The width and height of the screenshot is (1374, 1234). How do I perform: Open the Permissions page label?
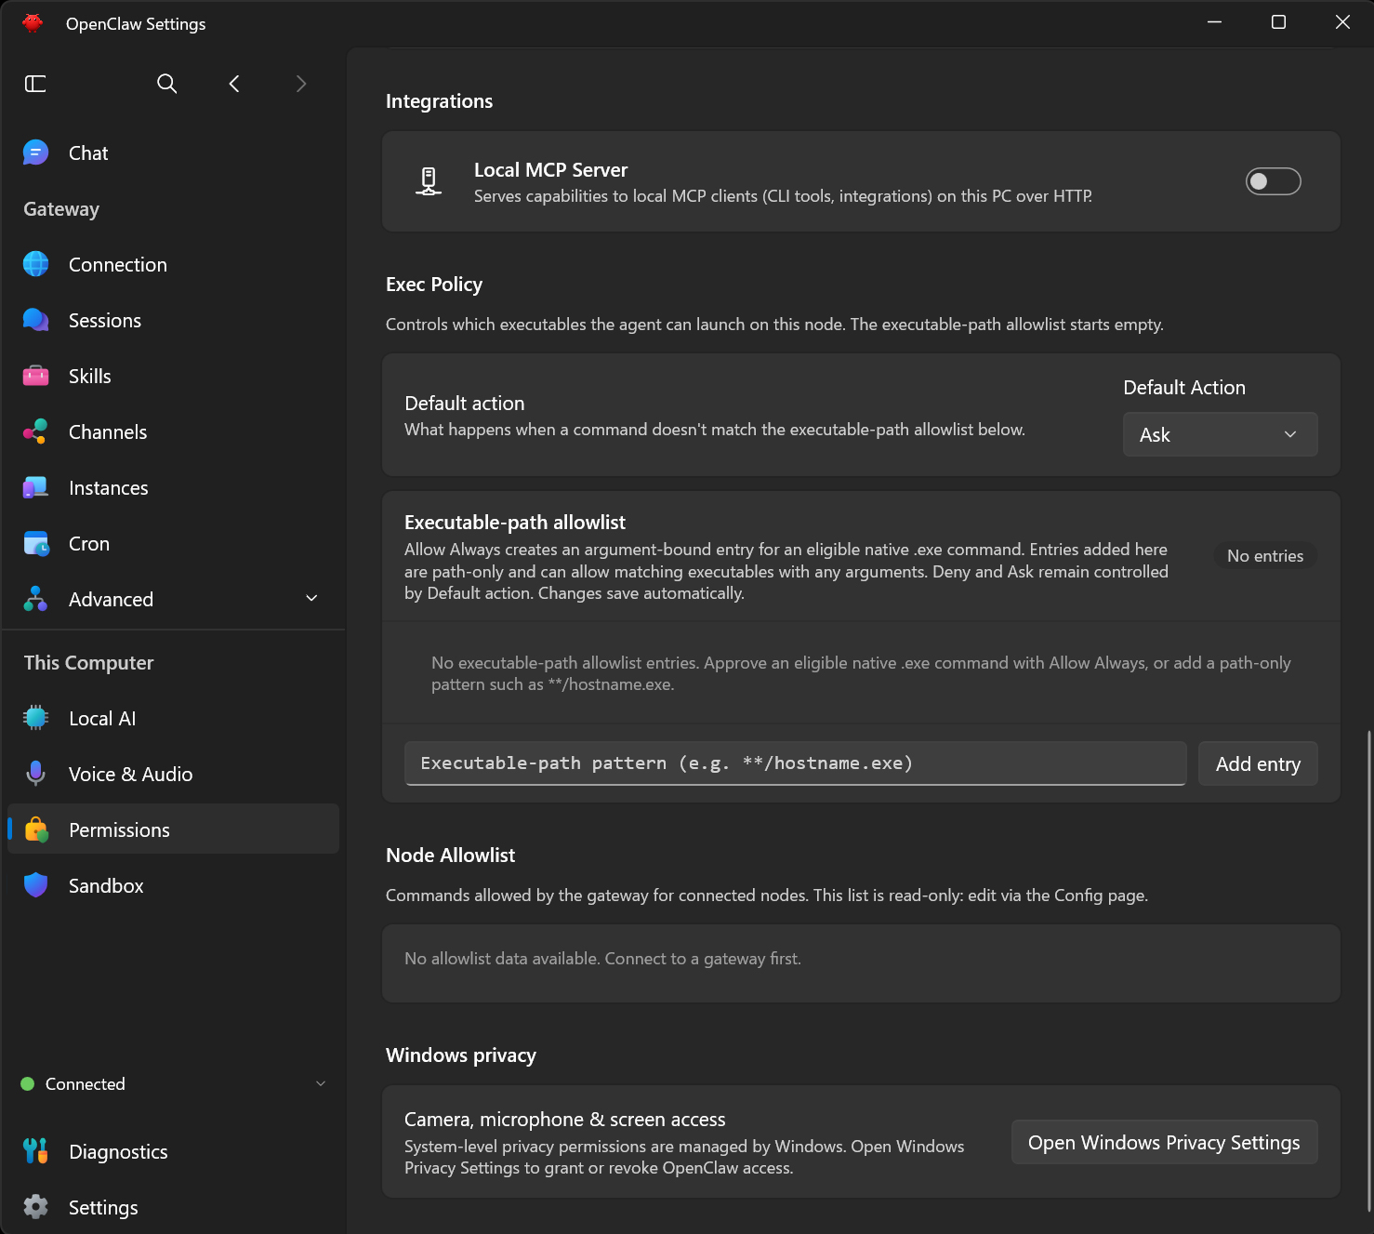point(119,829)
